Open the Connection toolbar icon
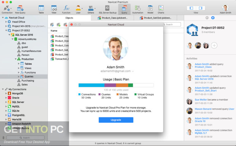Viewport: 236px width, 146px height. (x=6, y=8)
